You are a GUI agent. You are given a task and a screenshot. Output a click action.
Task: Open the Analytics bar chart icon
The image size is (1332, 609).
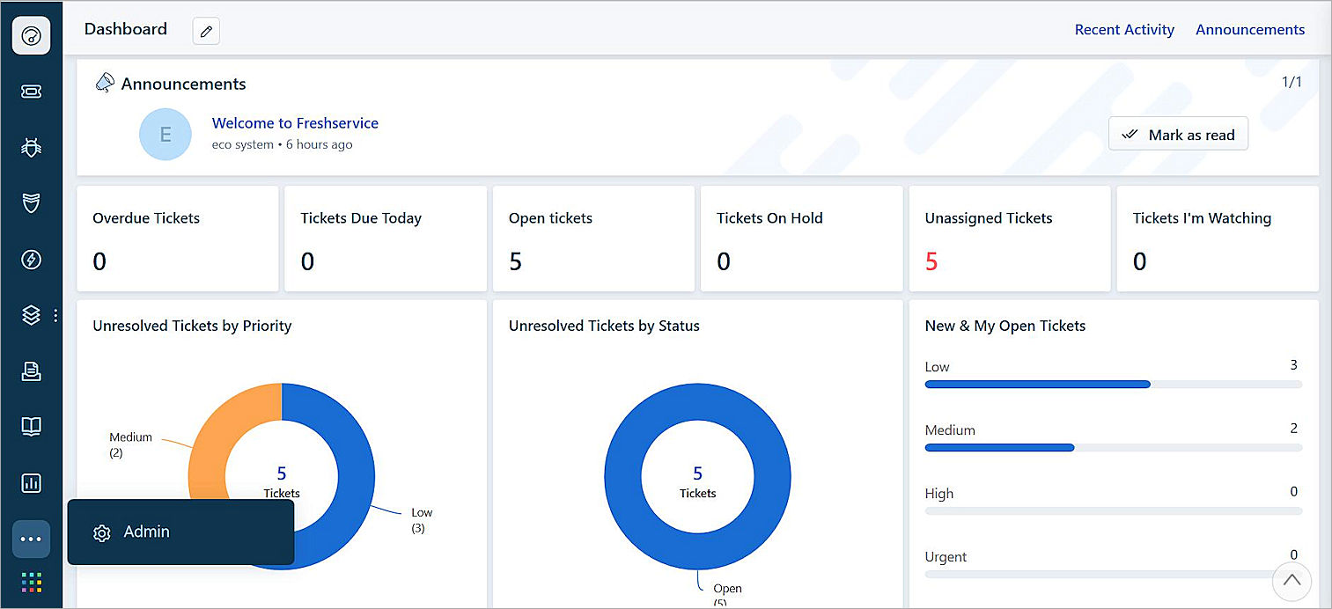[31, 482]
